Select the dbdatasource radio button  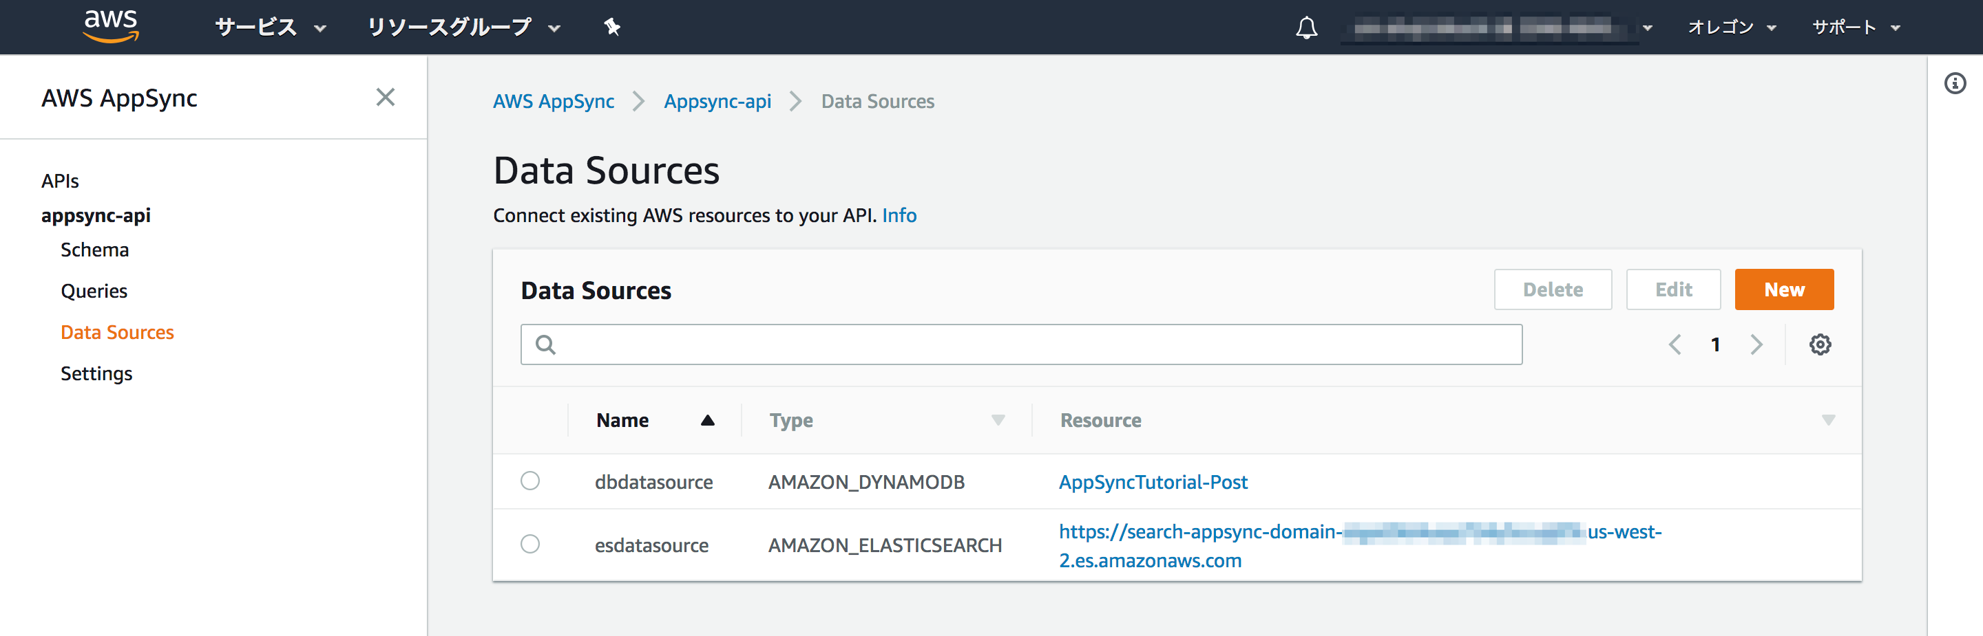tap(529, 481)
